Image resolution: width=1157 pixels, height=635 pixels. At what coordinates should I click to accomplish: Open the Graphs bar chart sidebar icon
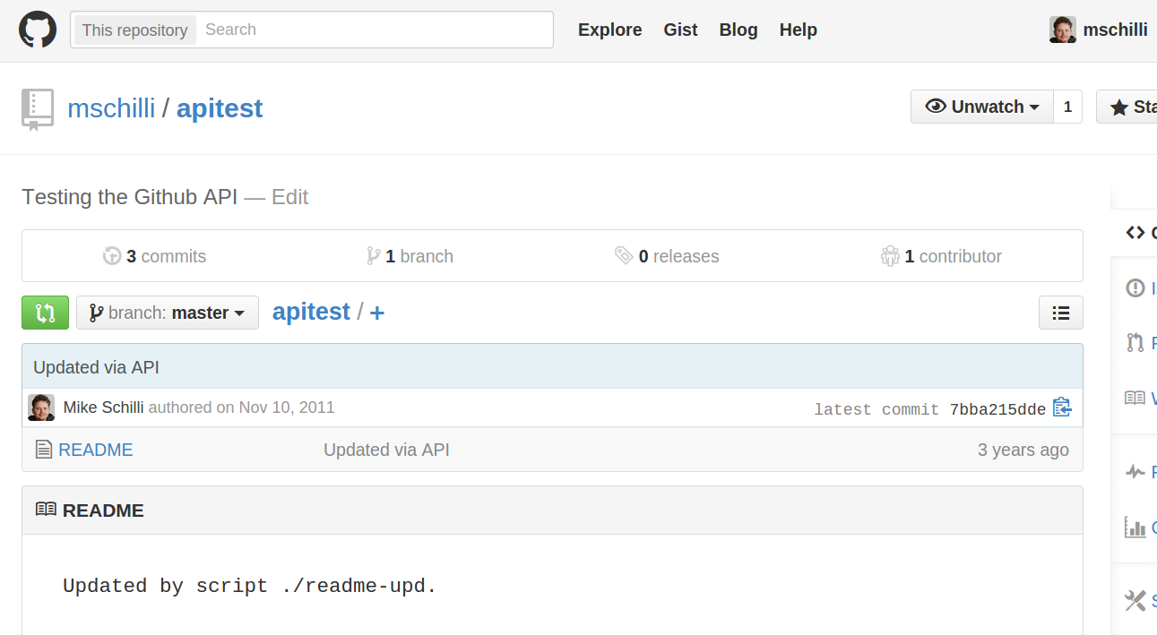[x=1135, y=527]
